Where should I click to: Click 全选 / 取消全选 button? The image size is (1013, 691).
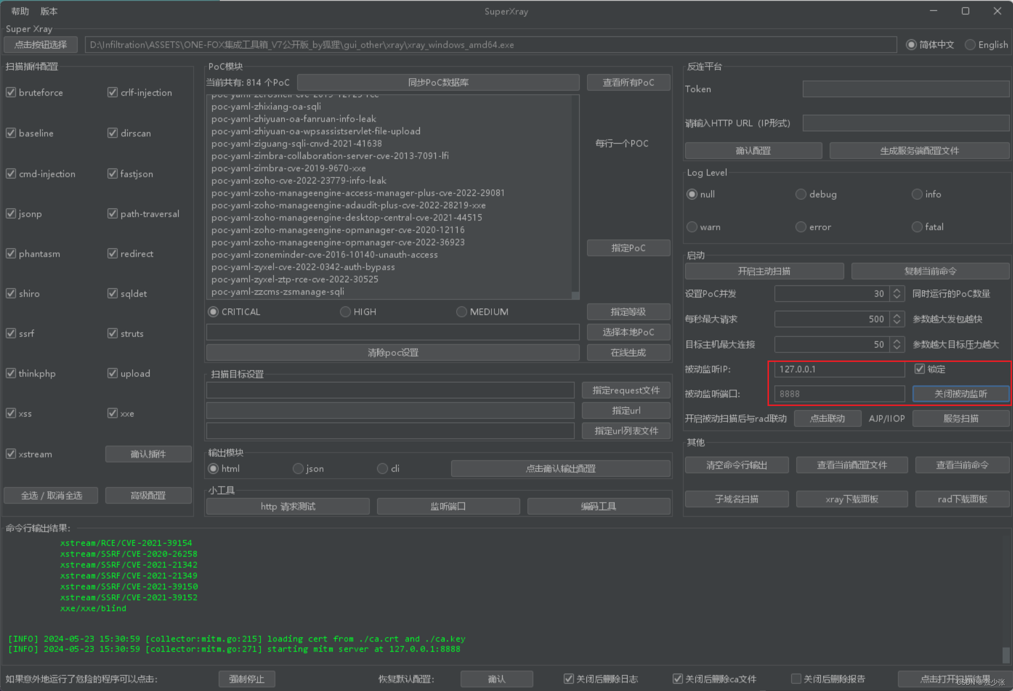point(51,495)
